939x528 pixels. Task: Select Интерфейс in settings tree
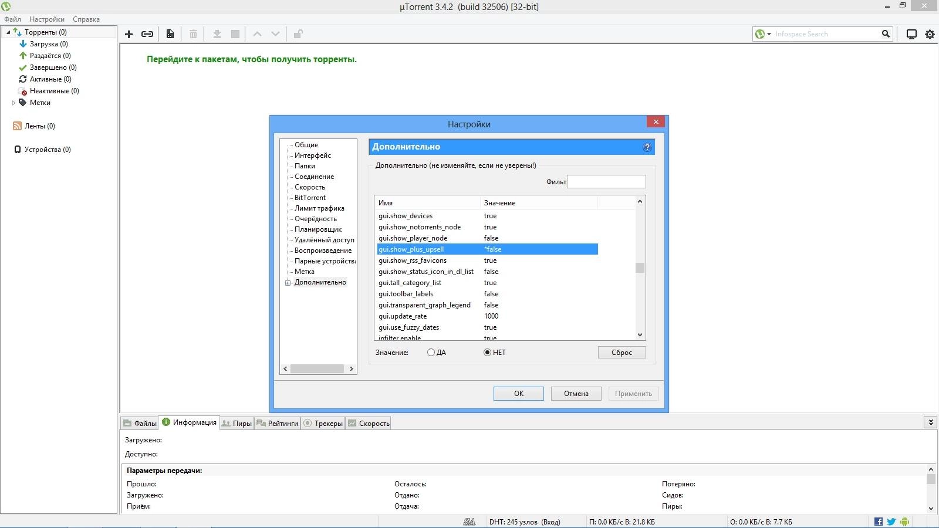(x=313, y=155)
